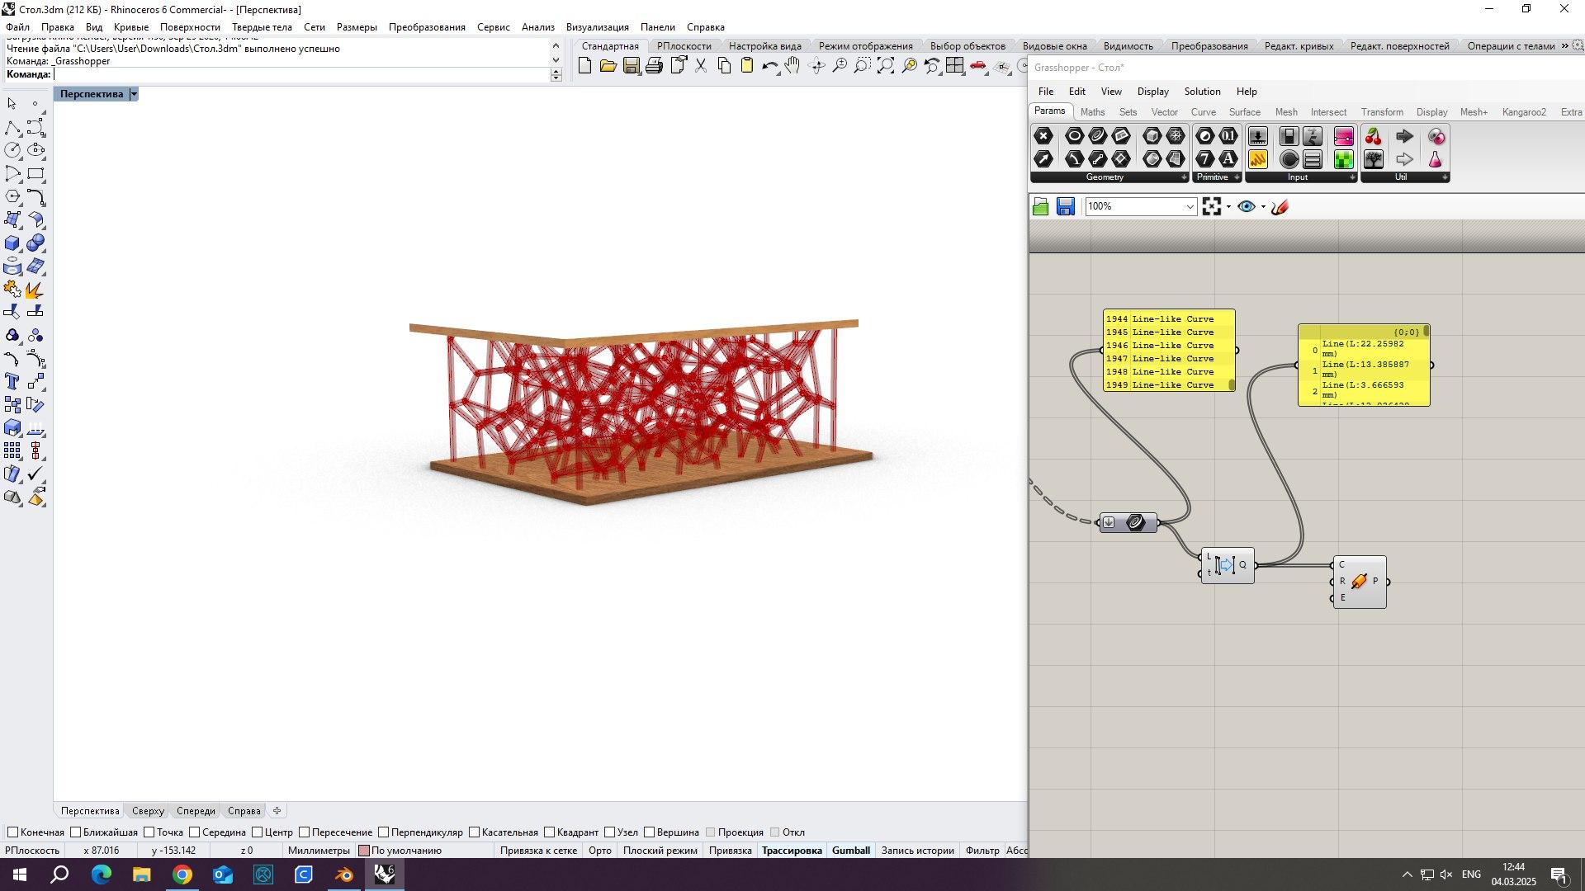
Task: Enable the Середина object snap checkbox
Action: pyautogui.click(x=195, y=832)
